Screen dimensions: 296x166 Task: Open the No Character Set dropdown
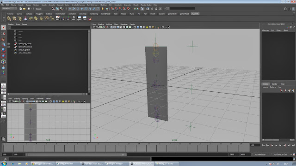click(280, 154)
